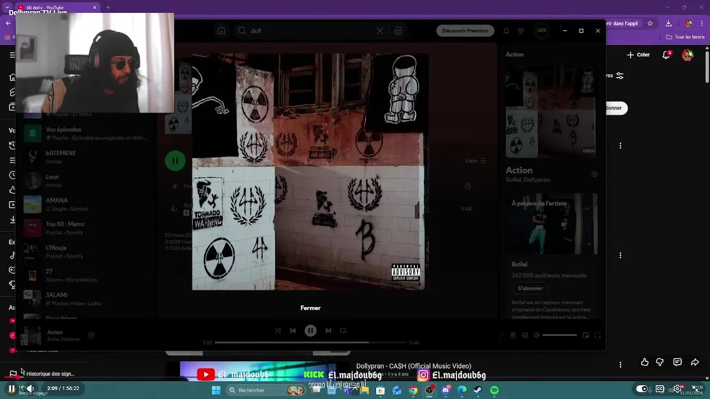
Task: Dislike the video with the thumbs down icon
Action: [x=660, y=362]
